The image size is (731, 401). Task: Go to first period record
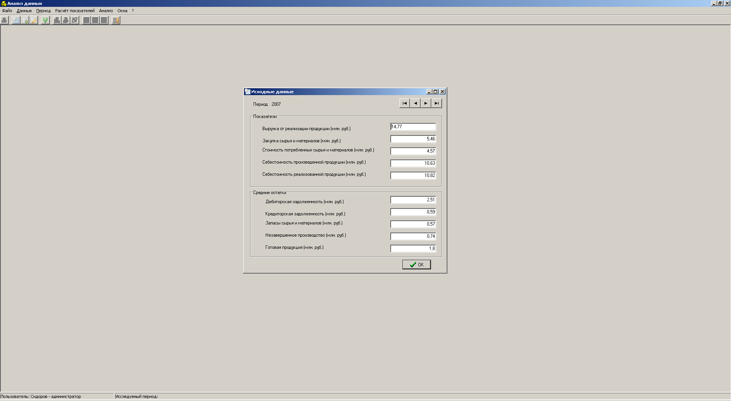click(x=405, y=103)
